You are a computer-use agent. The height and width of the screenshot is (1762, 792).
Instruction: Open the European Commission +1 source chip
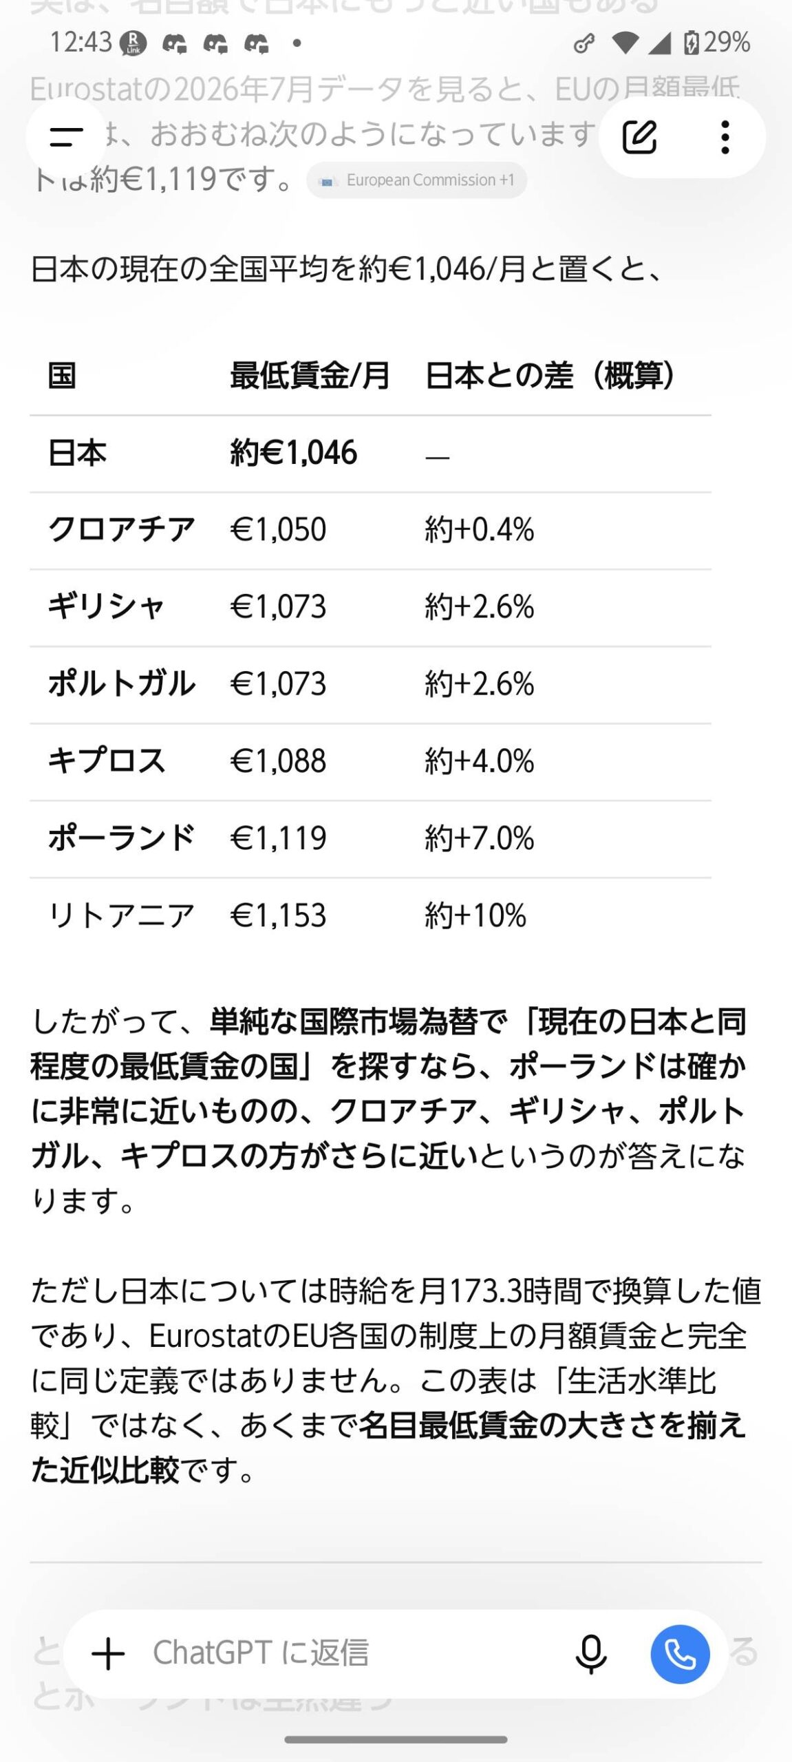[x=417, y=180]
